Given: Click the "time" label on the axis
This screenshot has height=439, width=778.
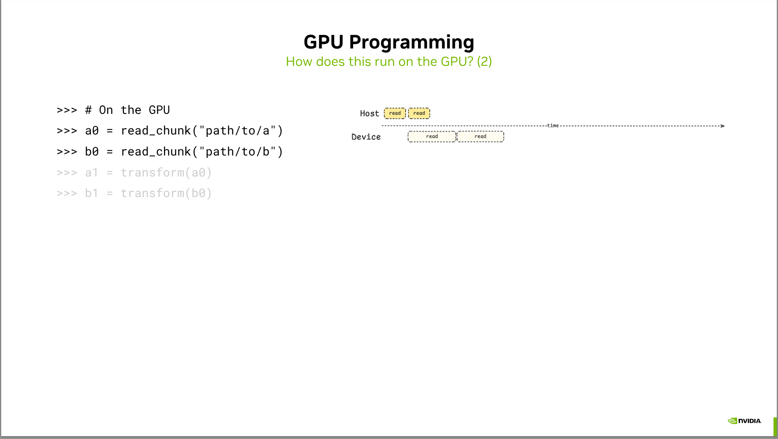Looking at the screenshot, I should [553, 126].
